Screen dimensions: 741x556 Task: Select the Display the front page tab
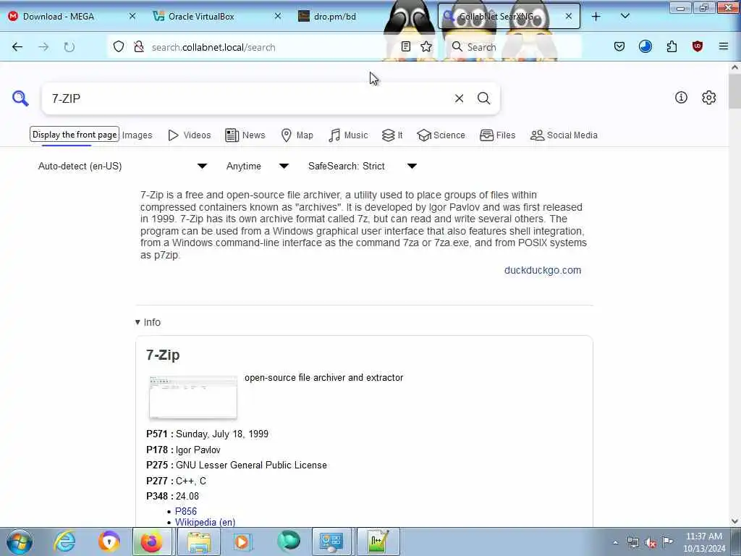75,135
